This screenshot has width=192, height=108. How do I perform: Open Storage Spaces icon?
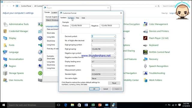5,73
